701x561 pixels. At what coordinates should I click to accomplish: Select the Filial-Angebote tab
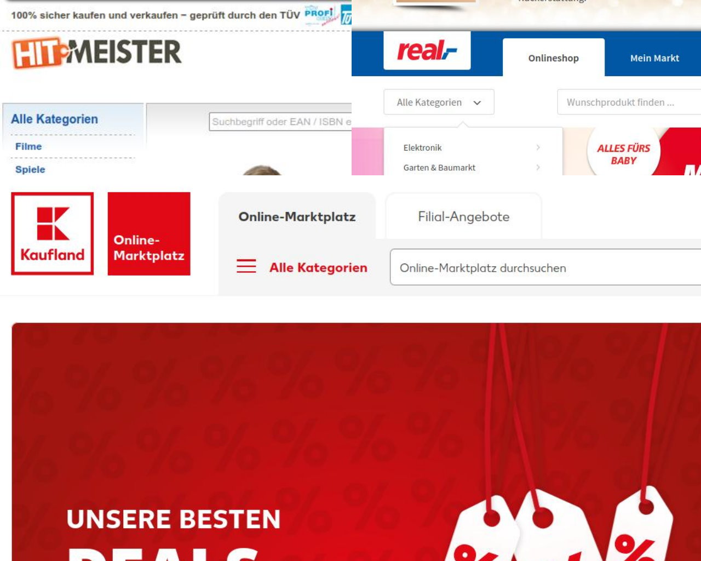tap(464, 216)
